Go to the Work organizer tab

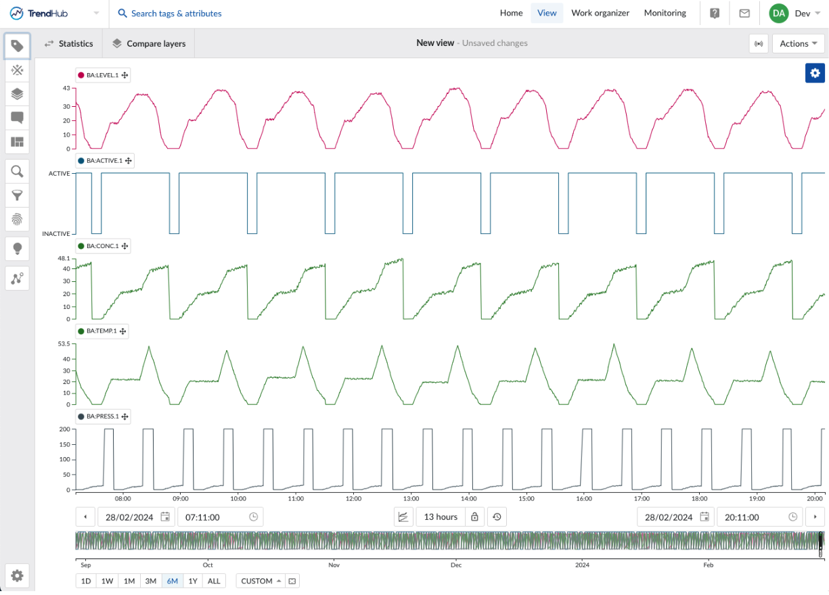pyautogui.click(x=600, y=13)
